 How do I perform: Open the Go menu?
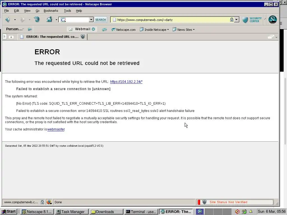click(x=38, y=11)
